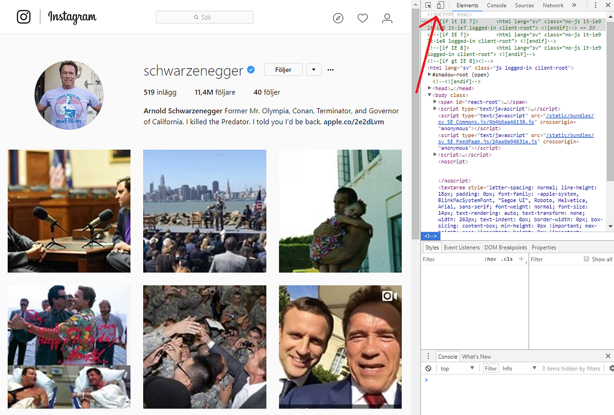Open console settings gear icon
The height and width of the screenshot is (415, 614).
pos(610,368)
